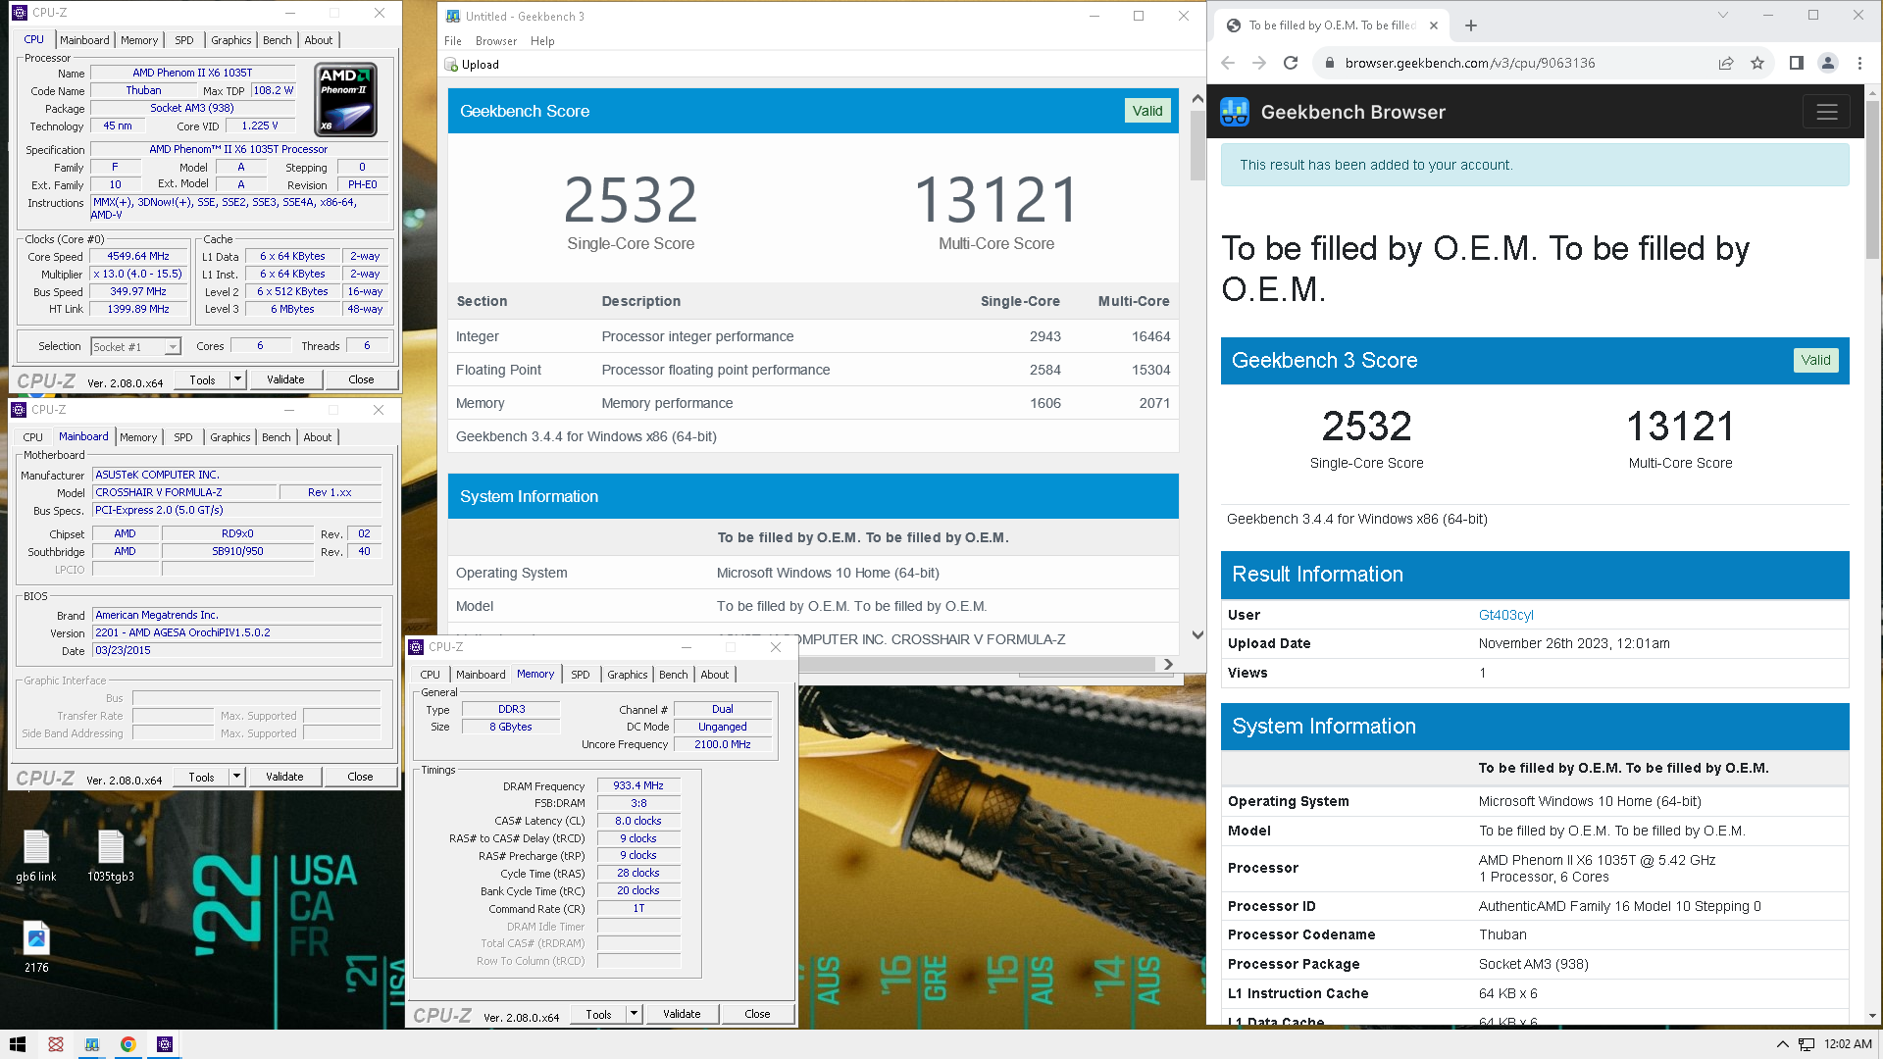This screenshot has width=1883, height=1059.
Task: Switch to Graphics tab in Mainboard CPU-Z window
Action: [x=230, y=437]
